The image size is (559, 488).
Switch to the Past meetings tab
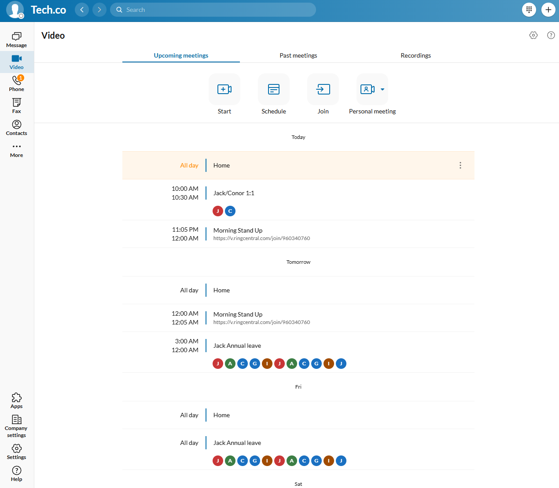click(298, 55)
